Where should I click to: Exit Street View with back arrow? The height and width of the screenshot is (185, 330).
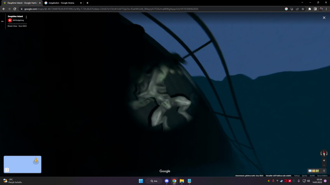(2, 22)
